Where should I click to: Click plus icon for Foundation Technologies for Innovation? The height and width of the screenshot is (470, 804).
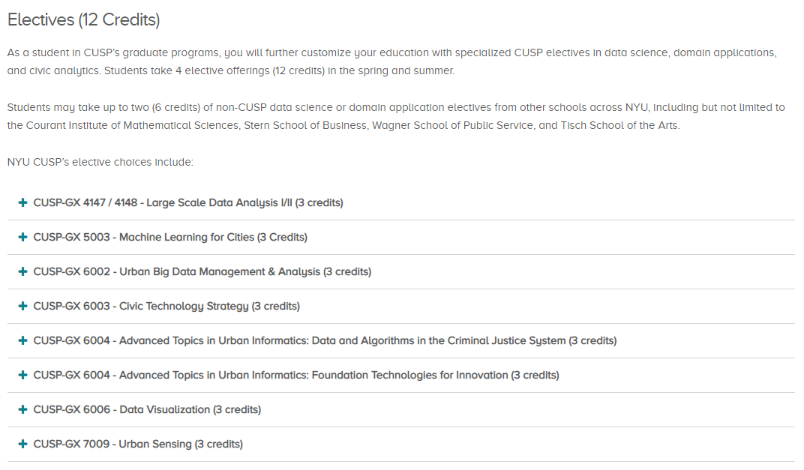(x=22, y=376)
